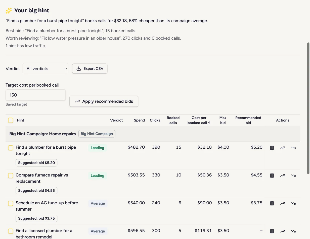310x239 pixels.
Task: Click Average badge on bathroom remodel row
Action: [98, 231]
